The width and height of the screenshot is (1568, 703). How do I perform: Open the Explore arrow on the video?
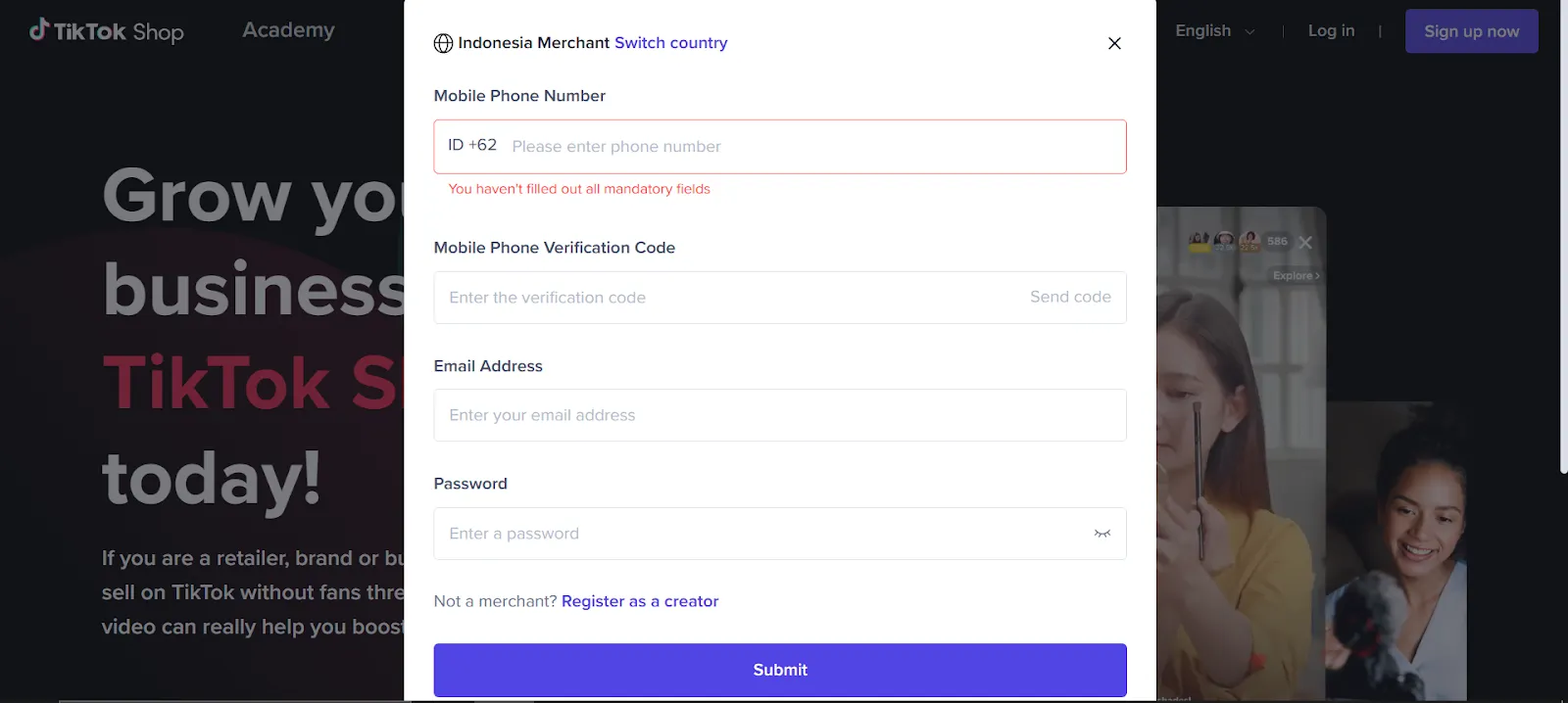(x=1296, y=276)
